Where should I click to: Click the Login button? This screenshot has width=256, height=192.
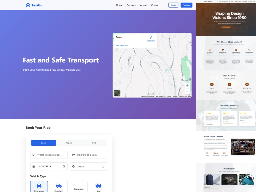coord(173,5)
